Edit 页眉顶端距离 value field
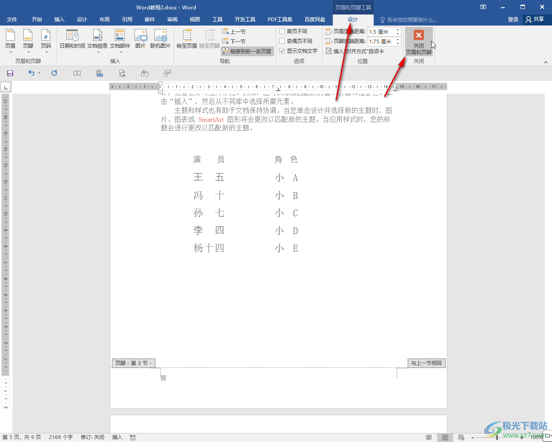Screen dimensions: 552x442 point(381,32)
